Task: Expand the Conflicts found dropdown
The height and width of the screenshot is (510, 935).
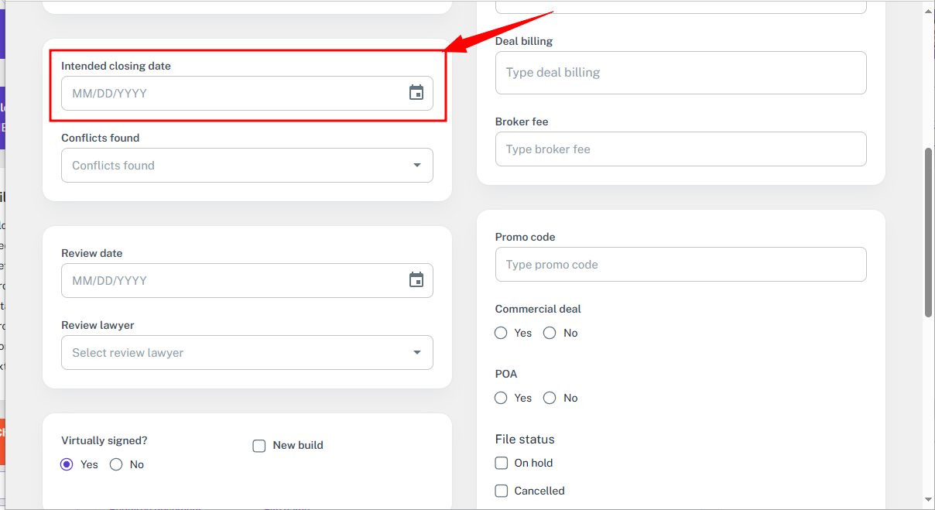Action: 416,165
